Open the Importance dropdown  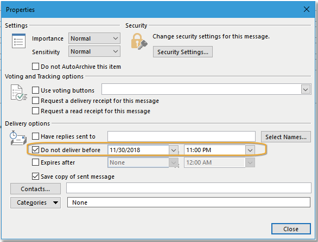[x=94, y=38]
